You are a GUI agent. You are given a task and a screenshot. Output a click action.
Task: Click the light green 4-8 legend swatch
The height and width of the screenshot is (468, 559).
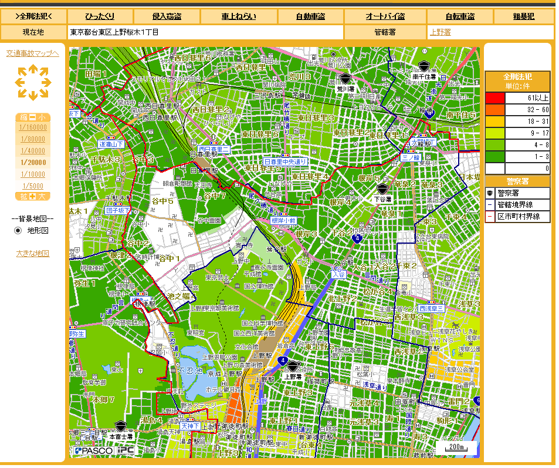click(495, 145)
